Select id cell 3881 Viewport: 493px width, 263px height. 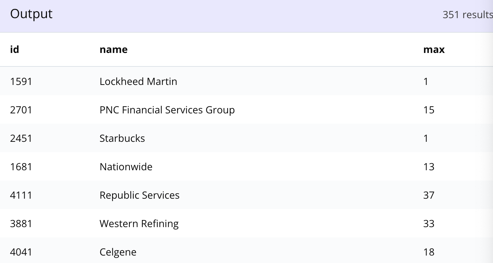(x=21, y=224)
